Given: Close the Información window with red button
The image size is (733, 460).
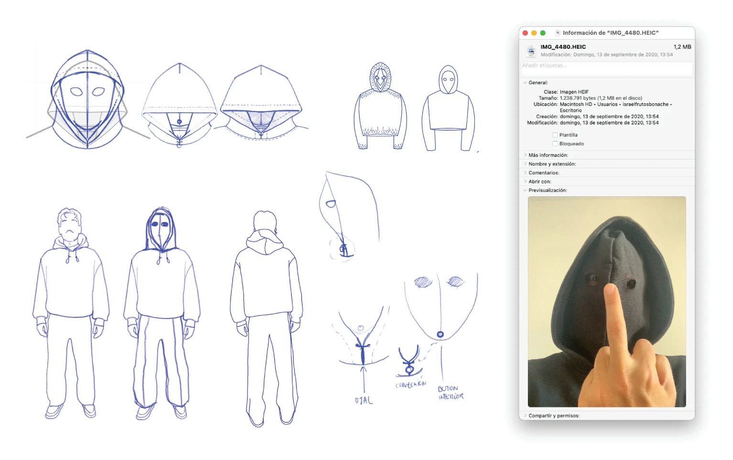Looking at the screenshot, I should [525, 33].
